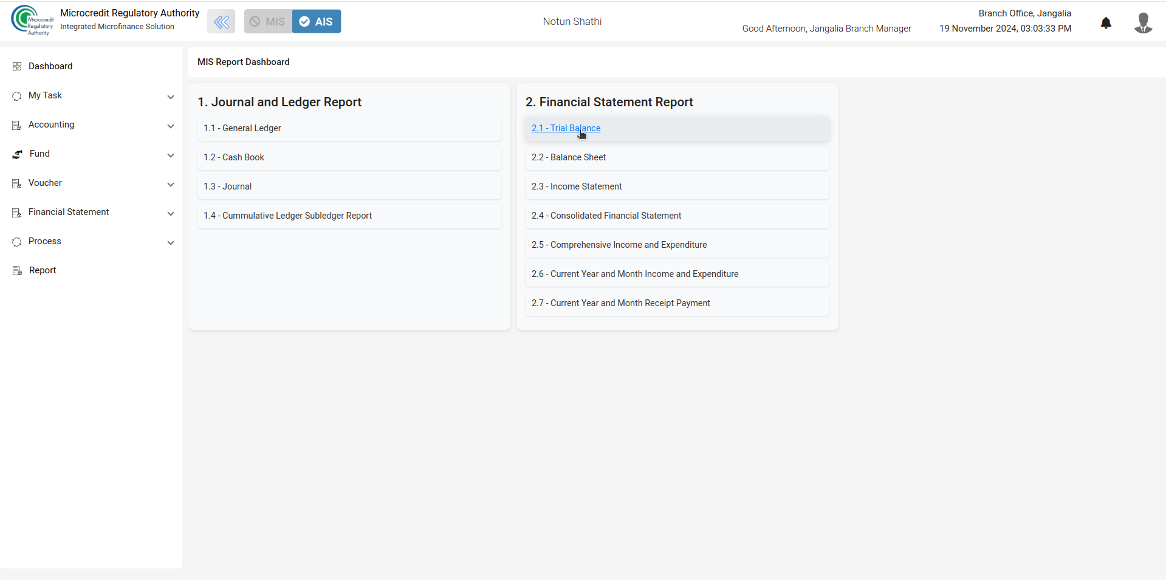
Task: Open 2.3 - Income Statement report
Action: click(677, 186)
